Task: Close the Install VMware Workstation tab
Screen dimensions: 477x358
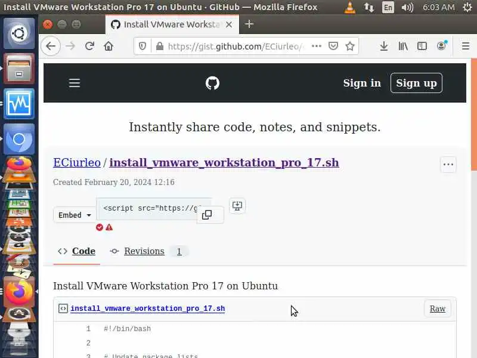Action: pyautogui.click(x=229, y=24)
